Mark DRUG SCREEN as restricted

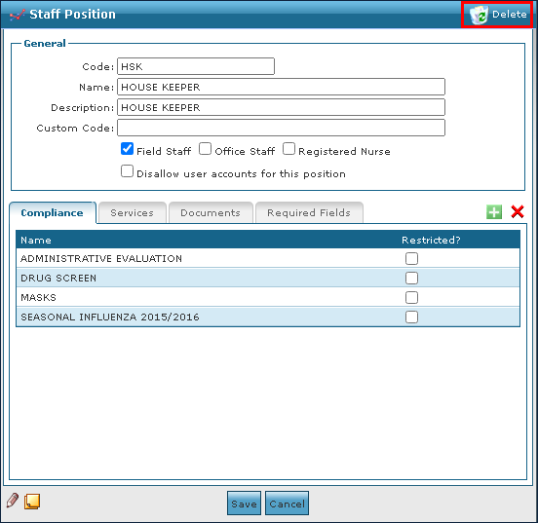point(411,278)
